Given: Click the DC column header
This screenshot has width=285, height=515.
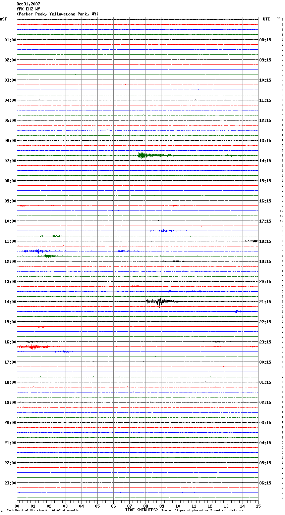Looking at the screenshot, I should point(278,18).
